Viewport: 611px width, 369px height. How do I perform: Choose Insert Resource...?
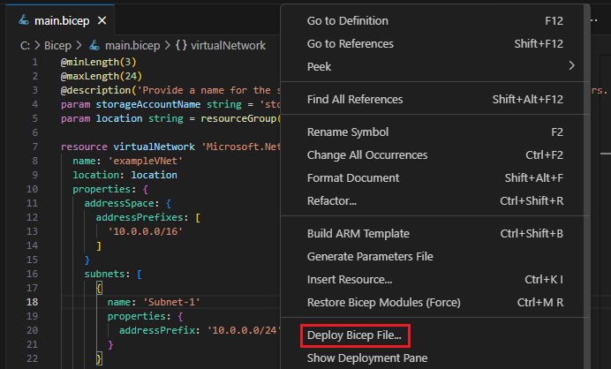(x=435, y=279)
